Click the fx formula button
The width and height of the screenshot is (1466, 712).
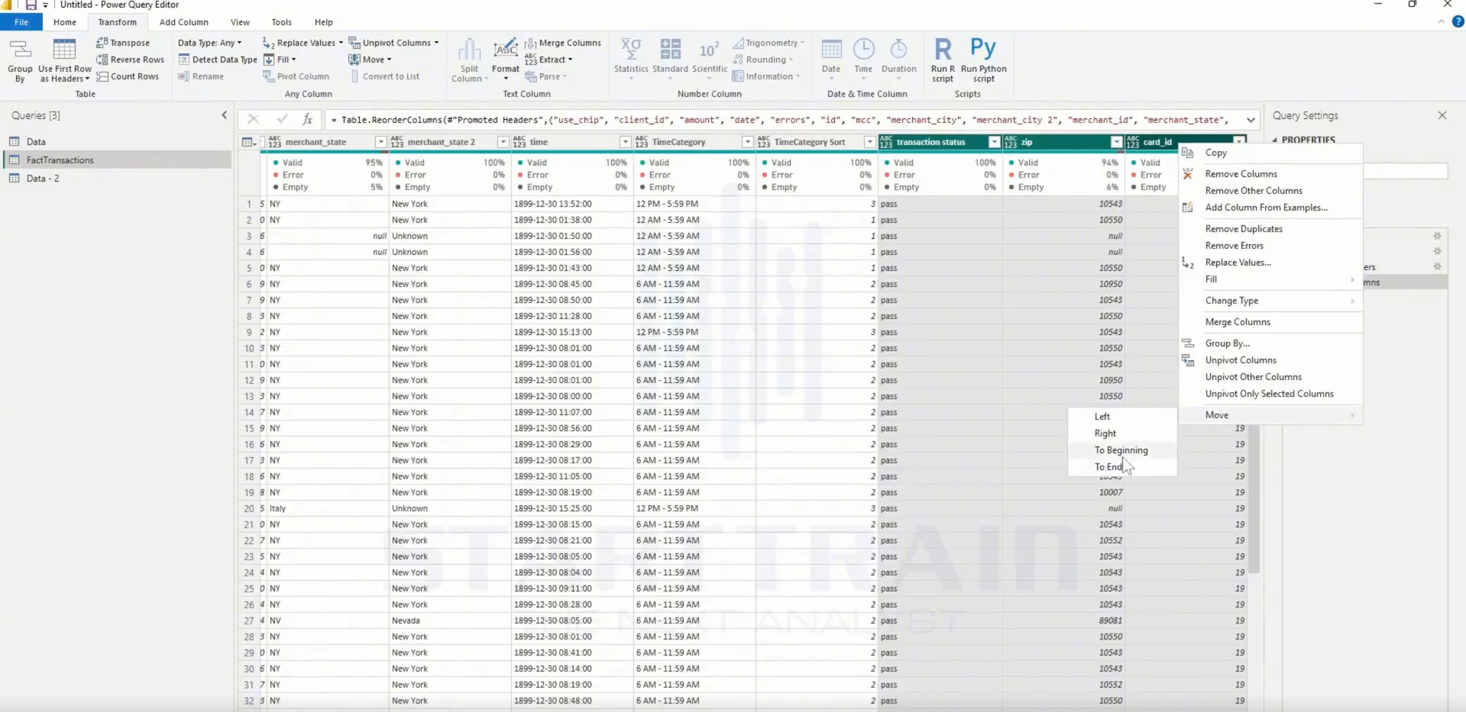(307, 119)
